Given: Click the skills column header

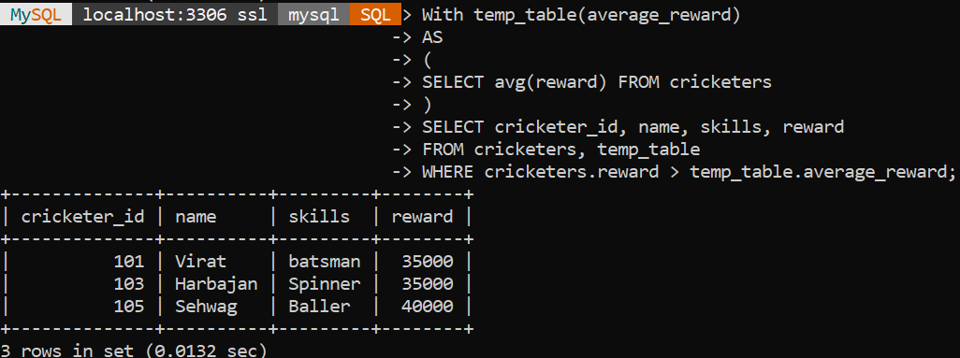Looking at the screenshot, I should click(319, 216).
